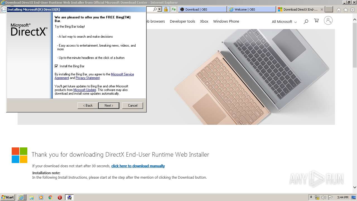
Task: Launch Google Chrome from taskbar
Action: pos(50,197)
